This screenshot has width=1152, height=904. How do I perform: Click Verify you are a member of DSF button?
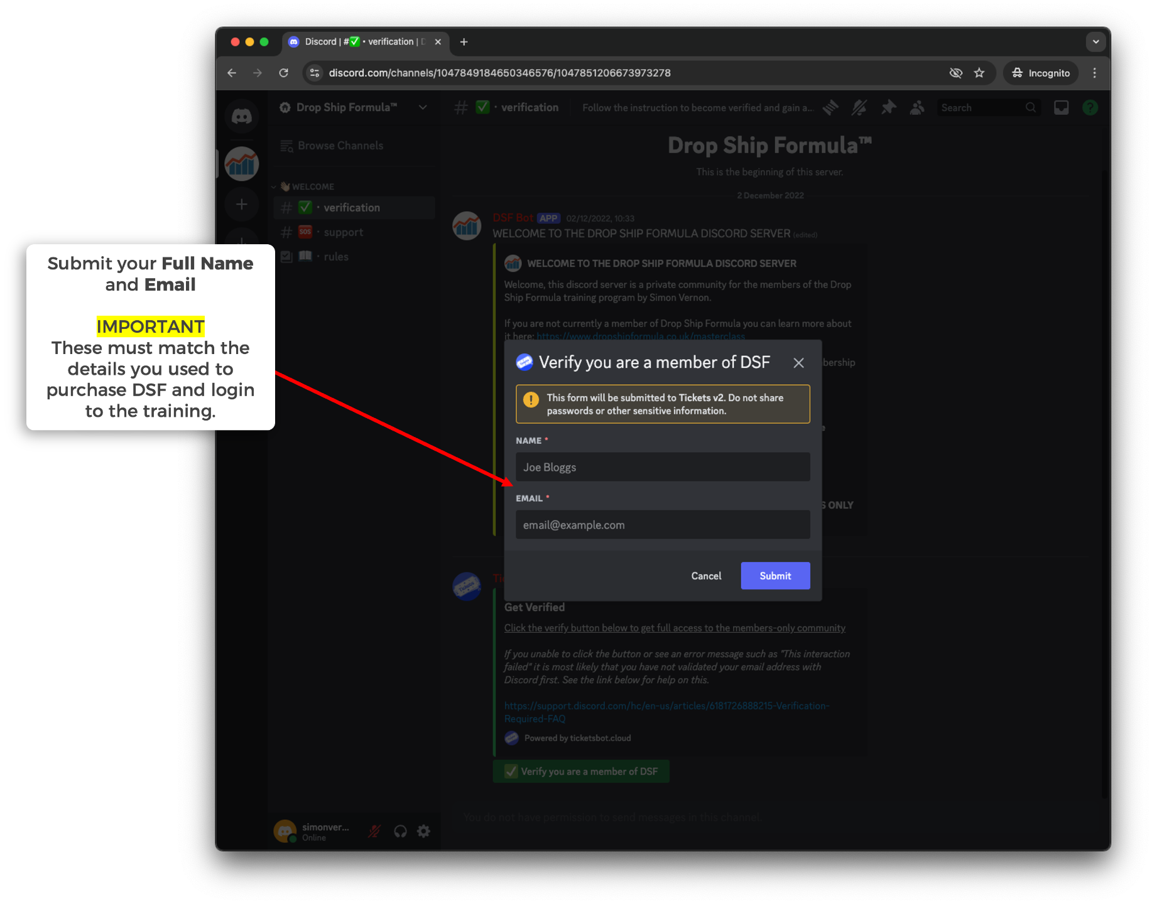pos(581,772)
